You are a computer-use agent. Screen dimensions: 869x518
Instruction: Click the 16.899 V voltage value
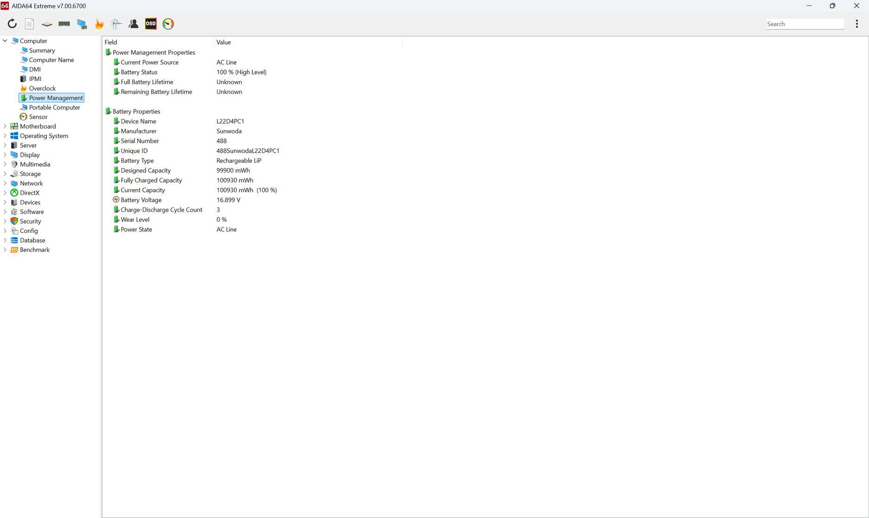click(x=228, y=200)
